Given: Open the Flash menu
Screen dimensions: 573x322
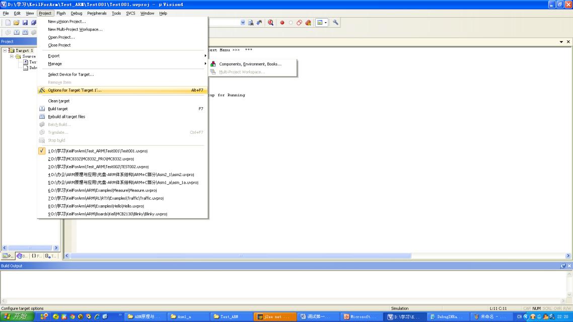Looking at the screenshot, I should (x=61, y=13).
